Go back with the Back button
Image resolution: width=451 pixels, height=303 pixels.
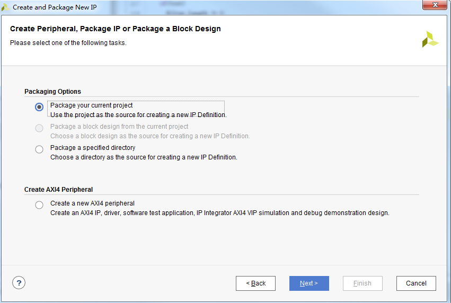pos(255,283)
